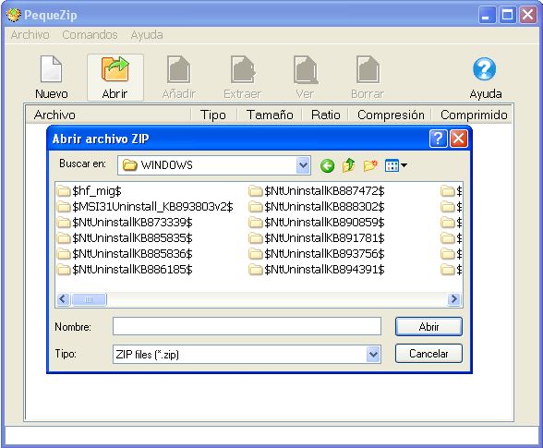543x448 pixels.
Task: Select the $MSI31Uninstall_KB893803v2$ folder
Action: (x=145, y=207)
